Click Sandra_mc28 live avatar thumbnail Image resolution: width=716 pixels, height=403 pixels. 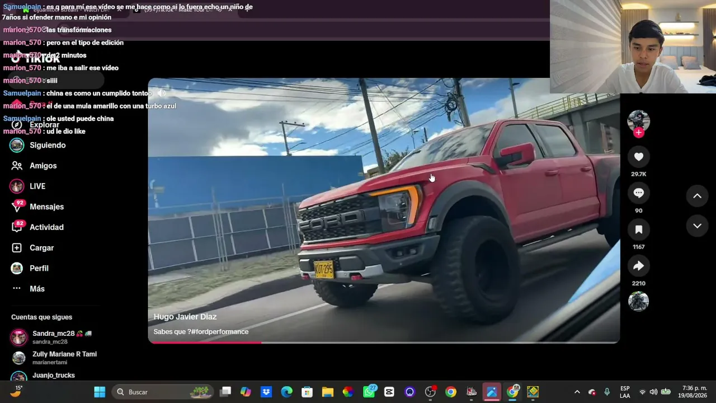point(19,337)
